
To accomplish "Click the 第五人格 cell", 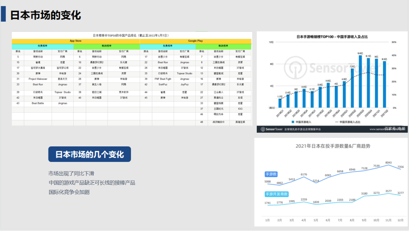I will click(x=97, y=85).
